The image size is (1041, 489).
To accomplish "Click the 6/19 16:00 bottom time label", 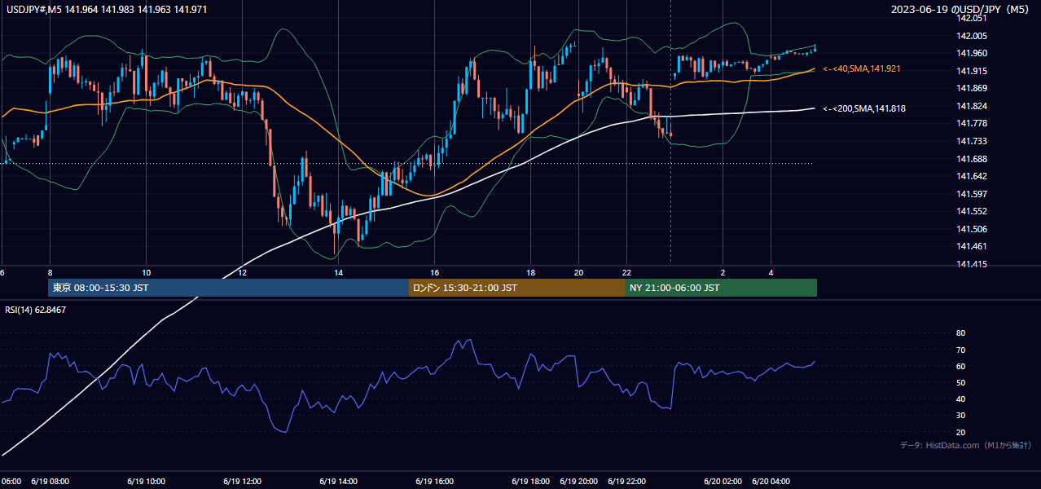I will click(x=434, y=482).
